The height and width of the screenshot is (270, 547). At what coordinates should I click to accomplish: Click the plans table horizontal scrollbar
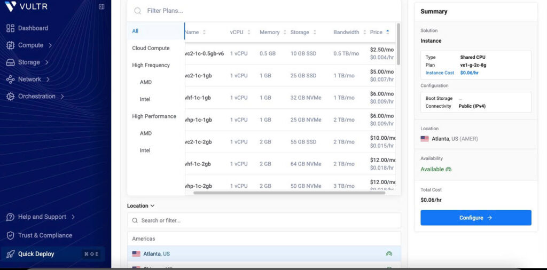pos(289,193)
